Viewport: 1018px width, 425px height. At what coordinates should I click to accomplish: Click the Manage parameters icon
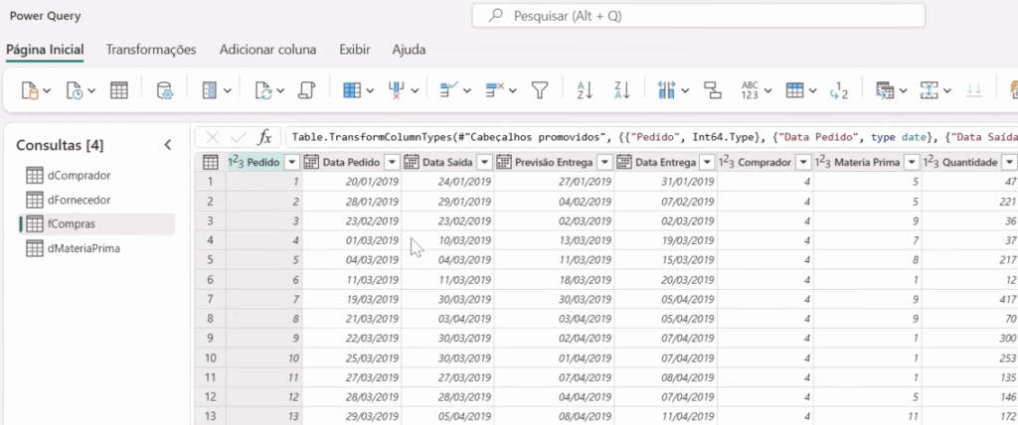coord(210,90)
